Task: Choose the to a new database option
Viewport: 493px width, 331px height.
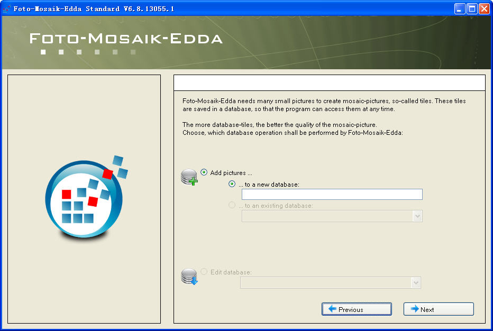Action: click(232, 184)
